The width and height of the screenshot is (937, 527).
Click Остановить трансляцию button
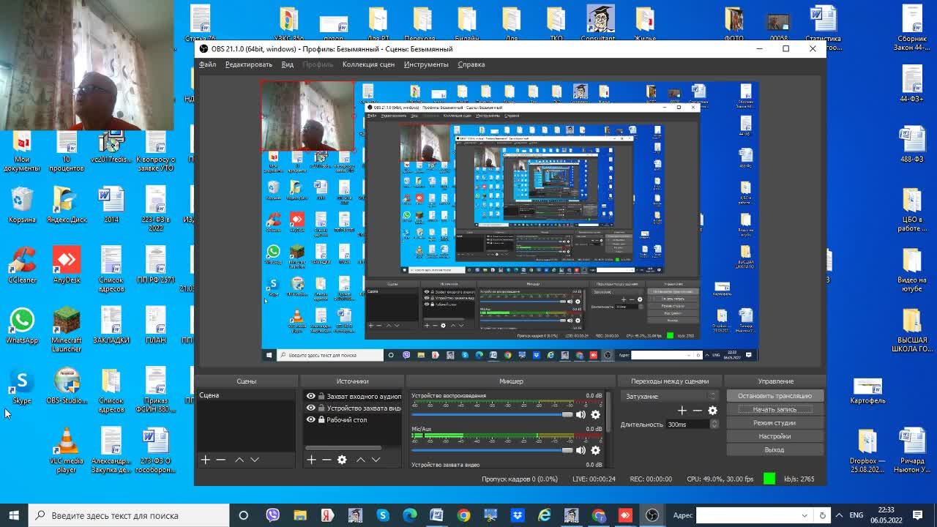(774, 396)
